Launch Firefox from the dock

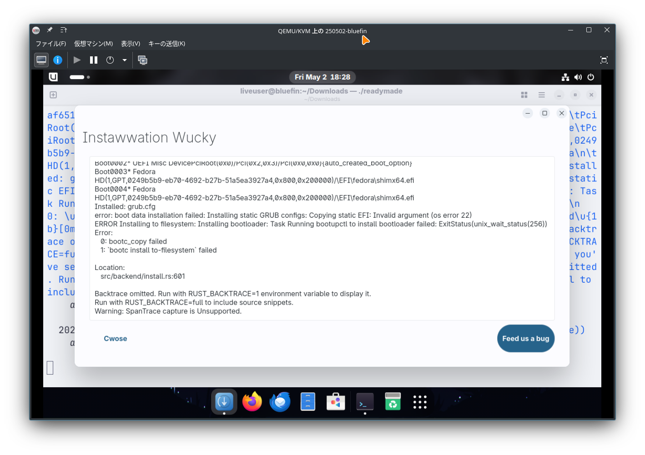tap(252, 402)
